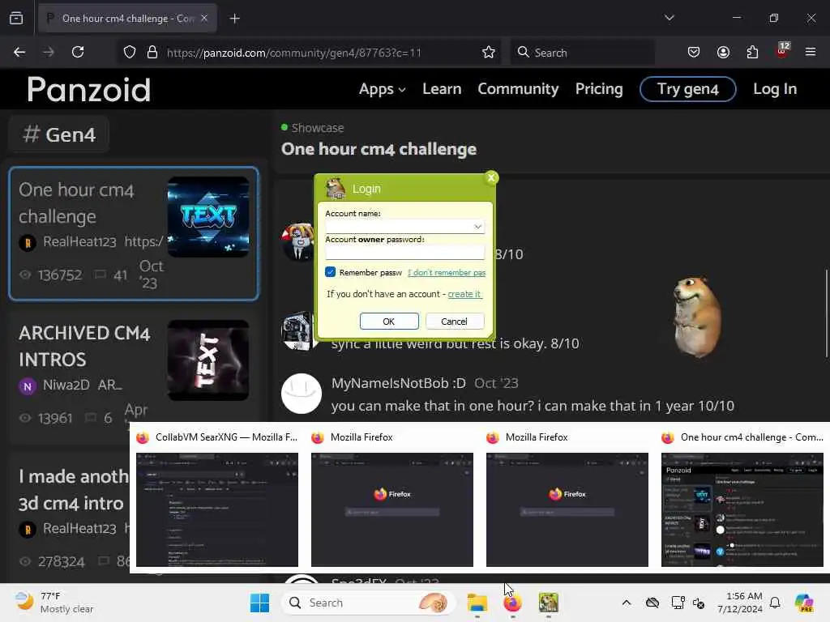
Task: Click the dancing hamster desktop pet
Action: 696,316
